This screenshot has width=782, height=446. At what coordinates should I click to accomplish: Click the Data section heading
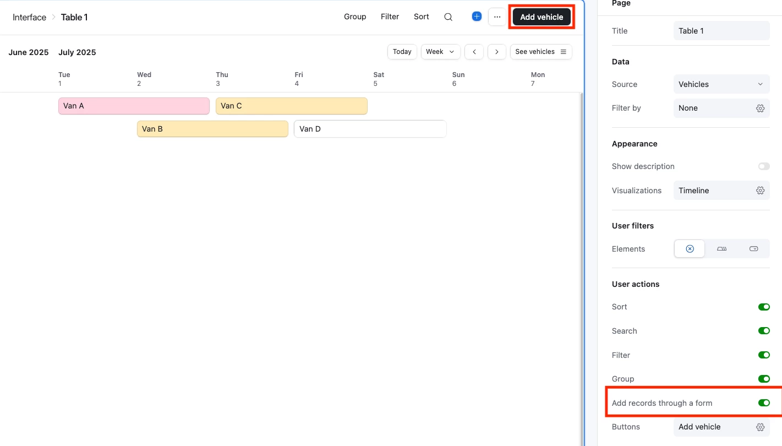(621, 62)
